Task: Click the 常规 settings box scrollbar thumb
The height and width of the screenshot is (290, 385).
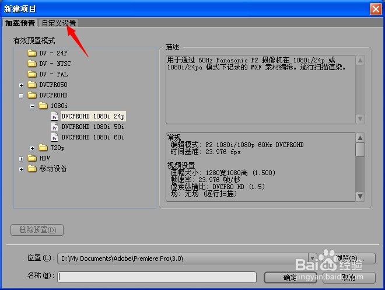Action: [x=360, y=149]
